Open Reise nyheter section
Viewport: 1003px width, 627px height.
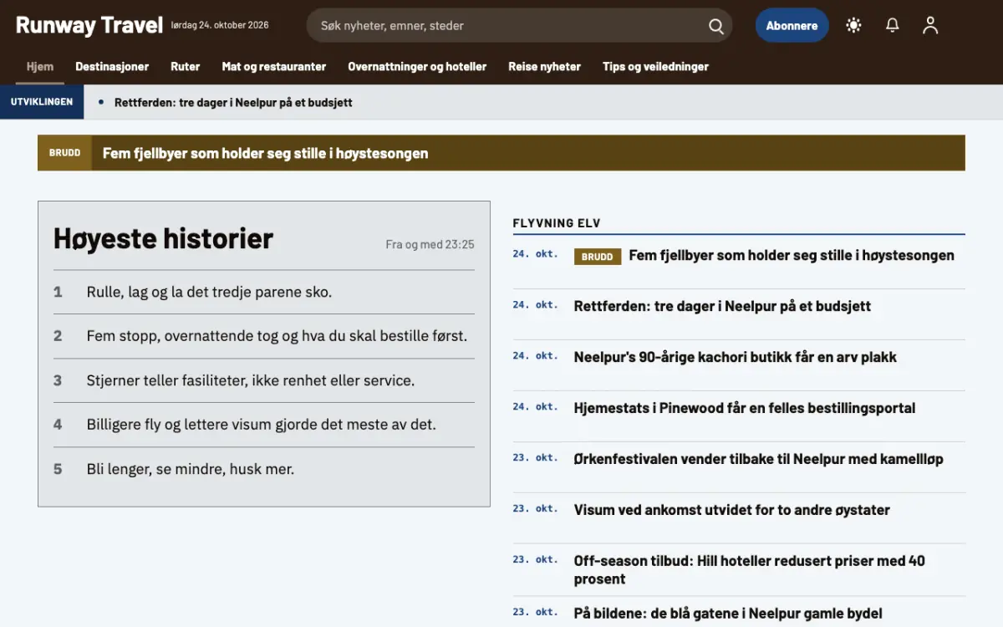click(x=544, y=66)
